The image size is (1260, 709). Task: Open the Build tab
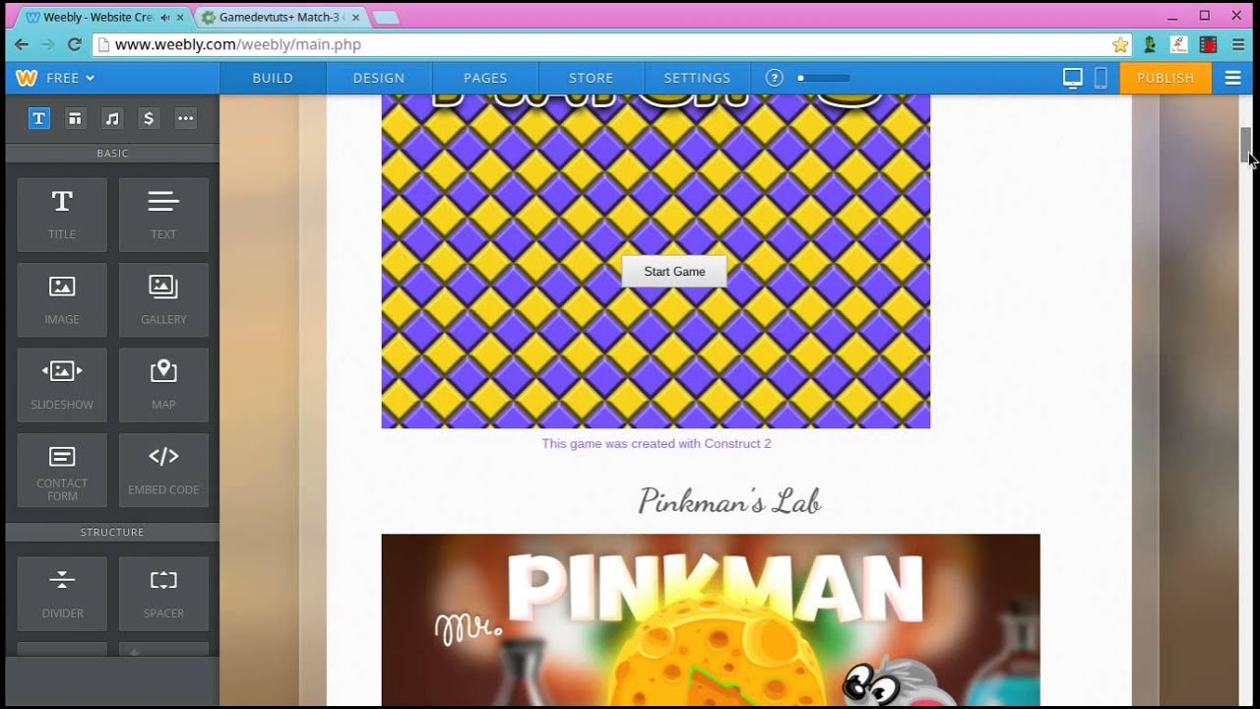(x=273, y=78)
